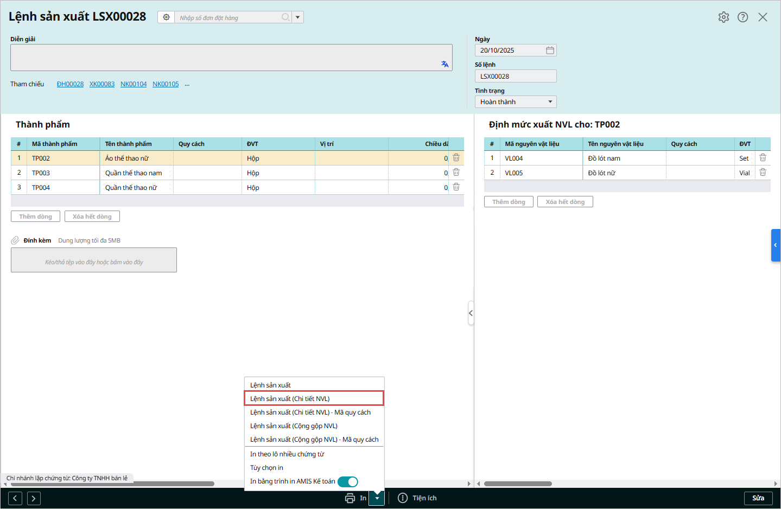Go to next record arrow
781x509 pixels.
click(34, 498)
